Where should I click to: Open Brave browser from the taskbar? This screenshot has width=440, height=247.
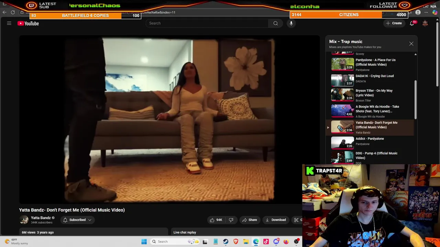[x=236, y=242]
